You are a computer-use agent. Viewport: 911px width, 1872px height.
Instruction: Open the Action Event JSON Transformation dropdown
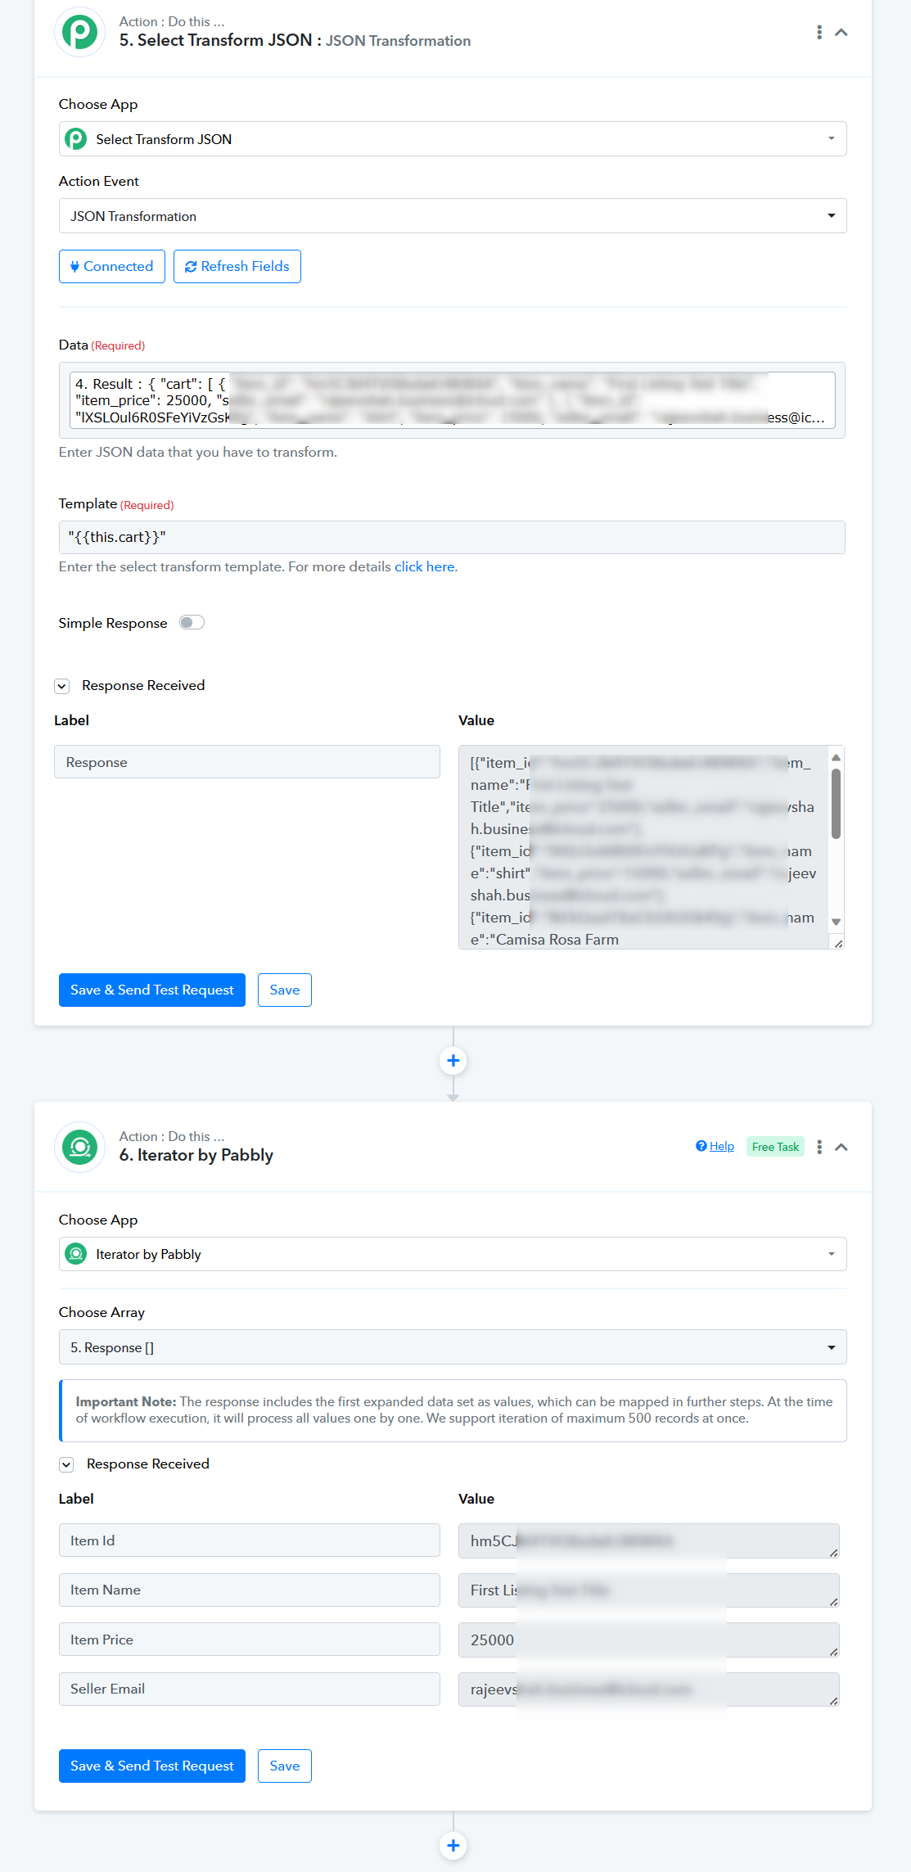coord(453,216)
